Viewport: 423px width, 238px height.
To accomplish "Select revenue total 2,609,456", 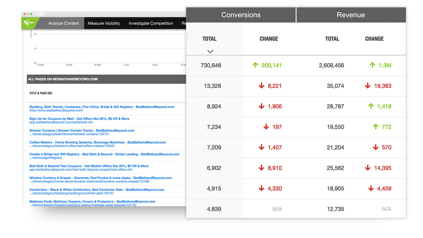I will [331, 65].
